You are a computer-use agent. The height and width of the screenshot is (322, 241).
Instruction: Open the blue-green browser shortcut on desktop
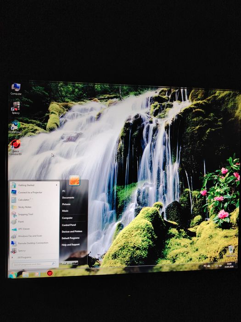click(x=16, y=127)
